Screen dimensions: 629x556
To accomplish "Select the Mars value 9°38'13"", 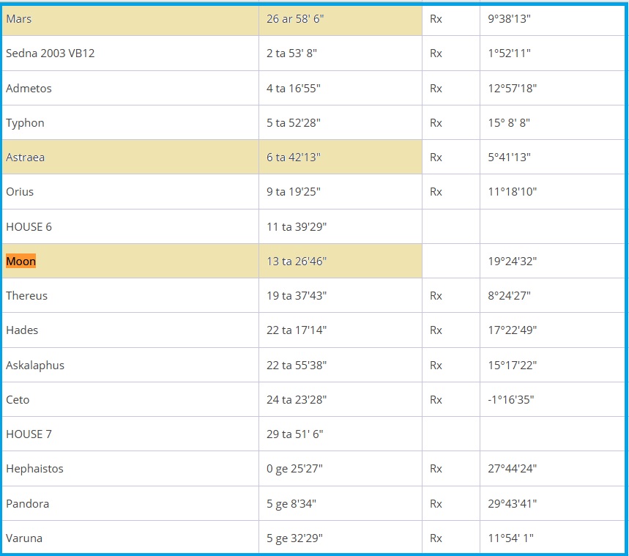I will tap(510, 19).
